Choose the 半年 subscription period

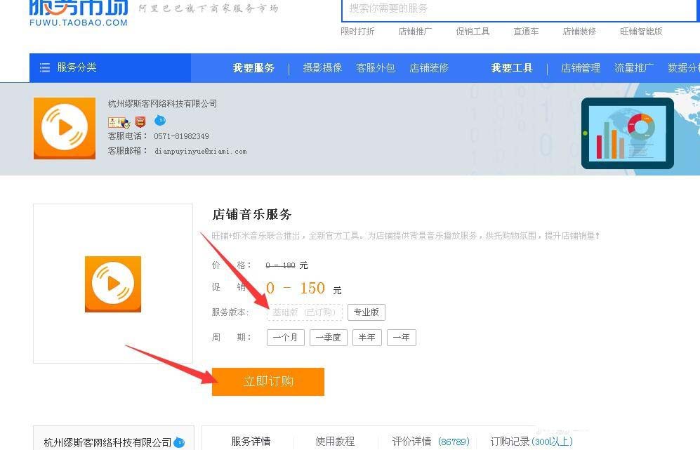click(367, 338)
